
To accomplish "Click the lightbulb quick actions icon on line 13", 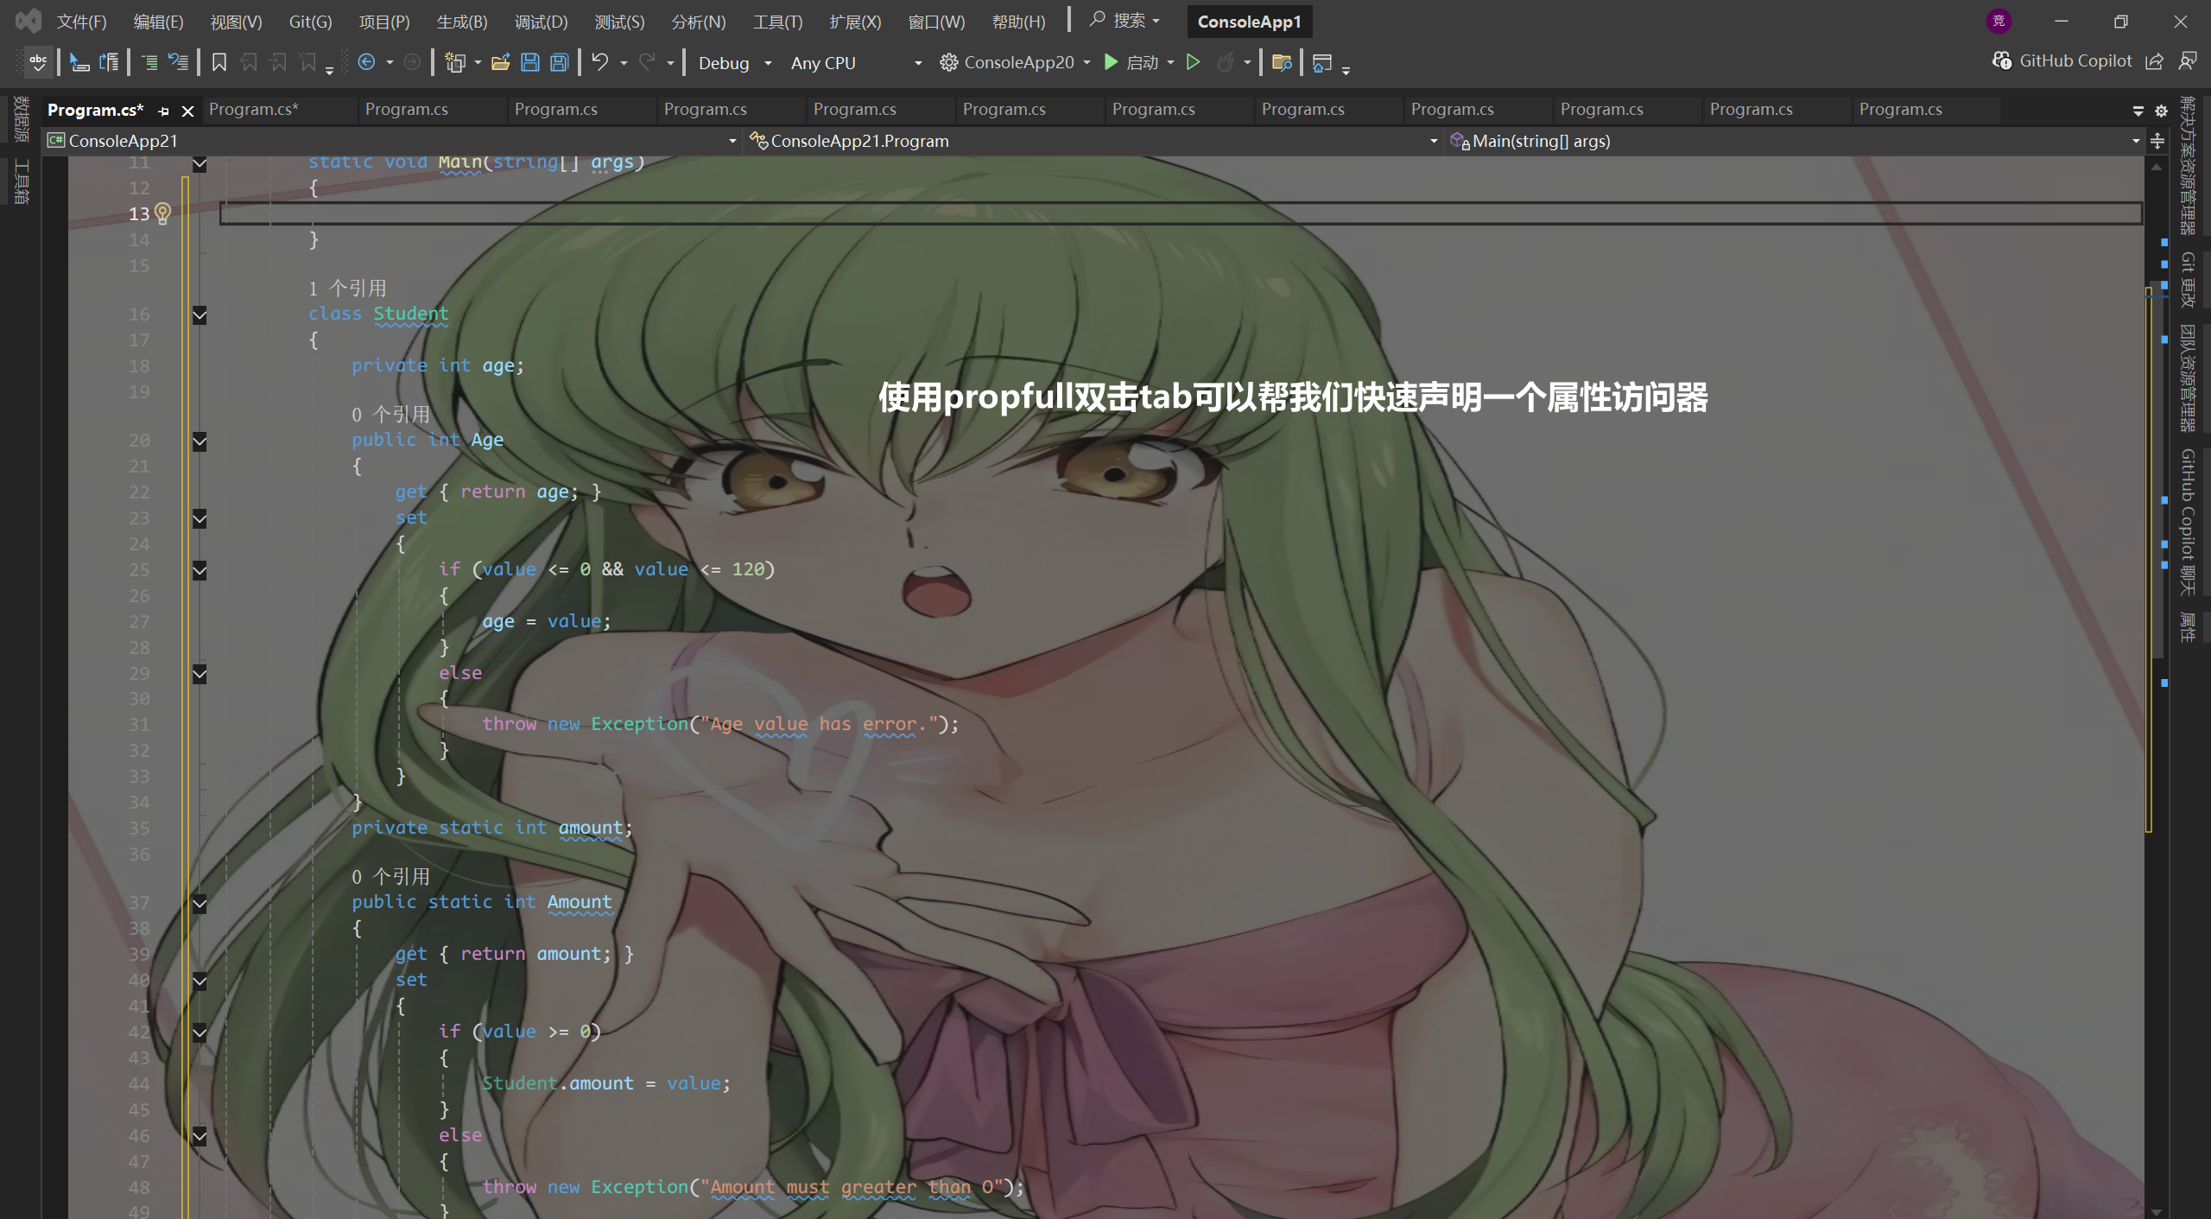I will tap(162, 213).
